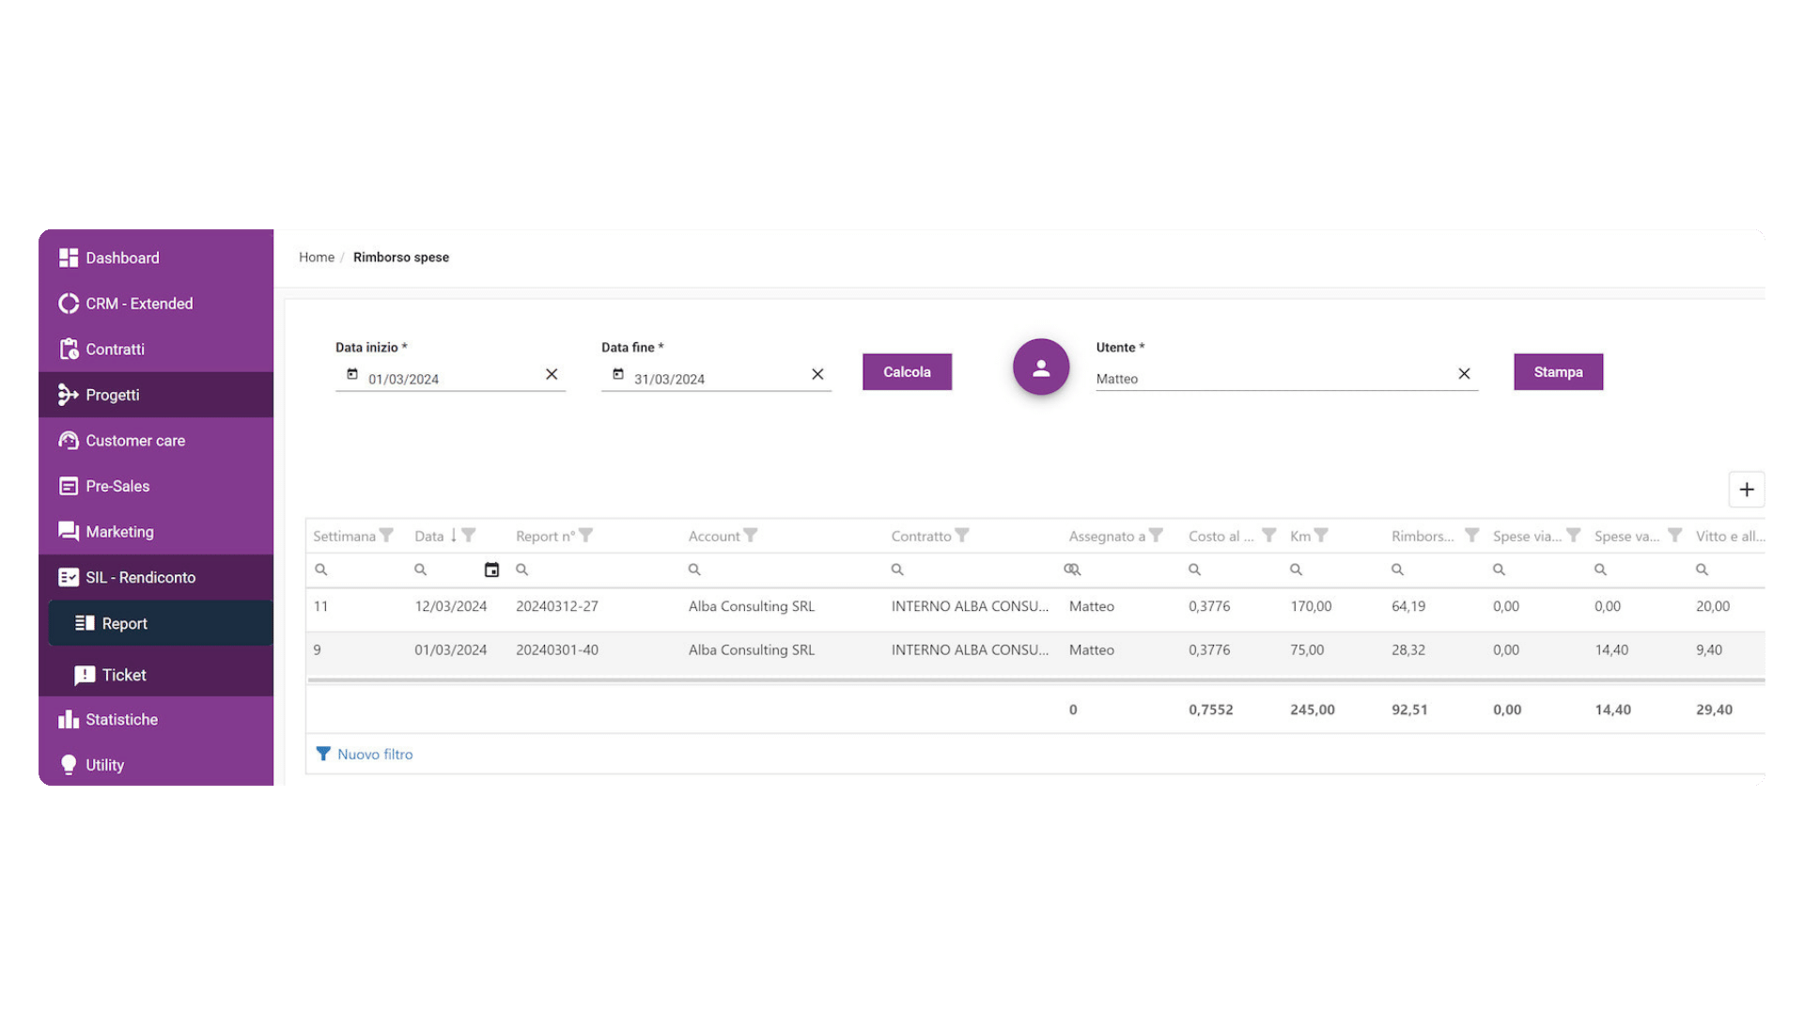Click the round purple user button
1804x1015 pixels.
click(1041, 367)
